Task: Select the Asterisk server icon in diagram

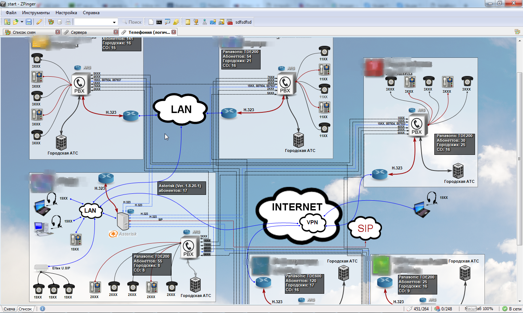Action: 123,221
